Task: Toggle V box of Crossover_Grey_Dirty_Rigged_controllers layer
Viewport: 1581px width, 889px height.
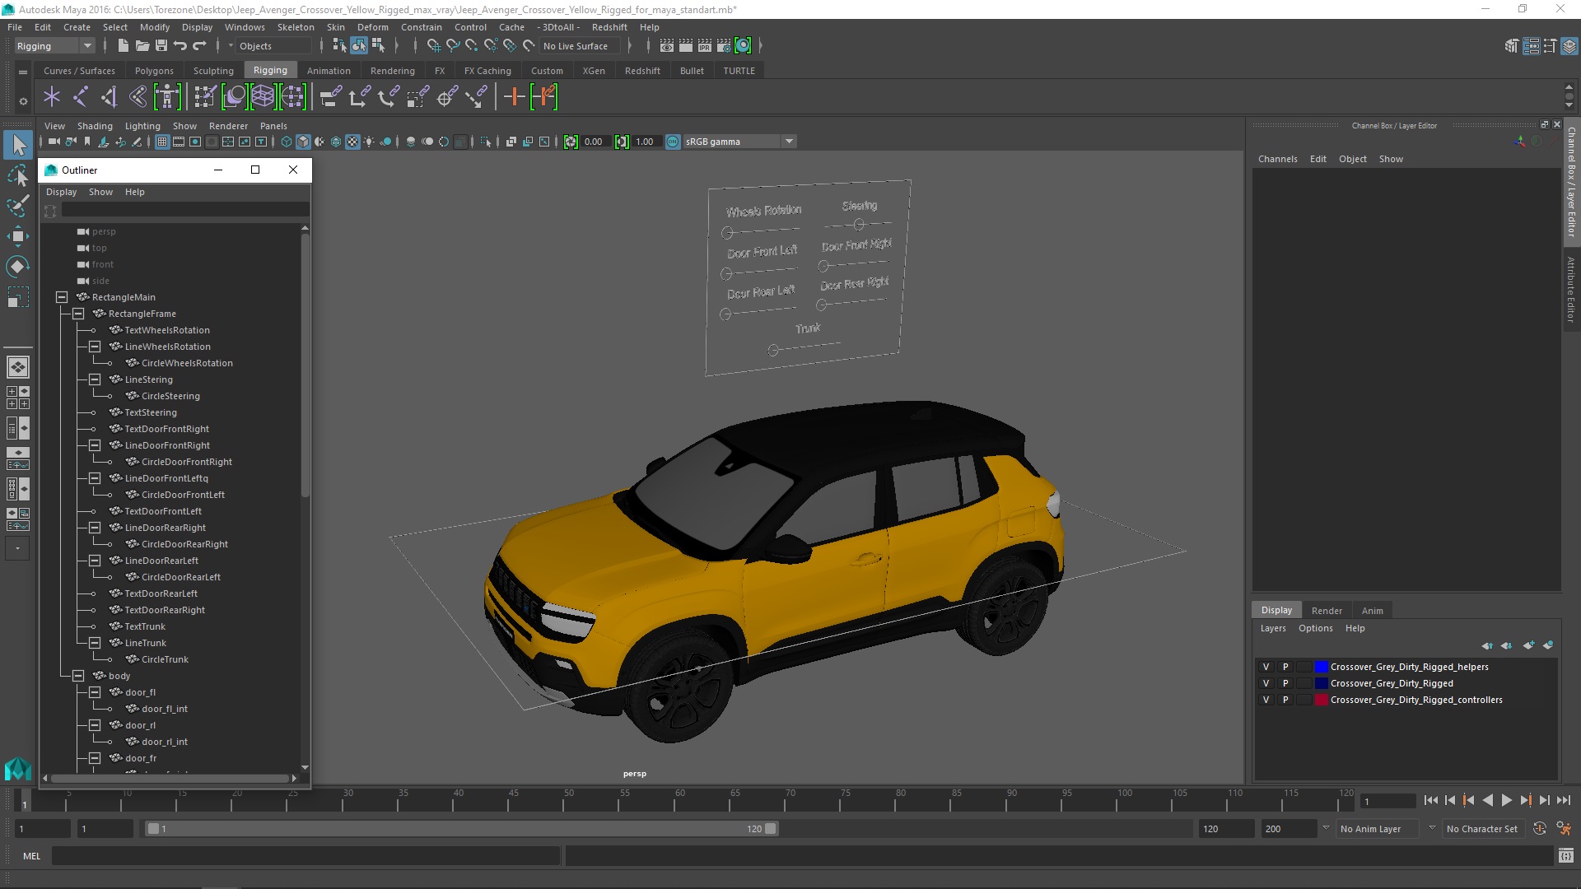Action: [1266, 700]
